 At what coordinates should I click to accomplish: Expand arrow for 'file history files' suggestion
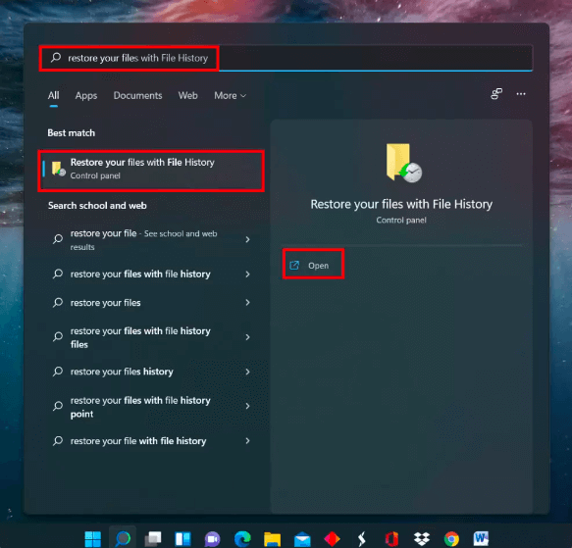point(247,337)
